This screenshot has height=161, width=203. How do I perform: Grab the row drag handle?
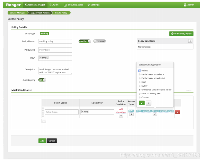click(x=43, y=112)
